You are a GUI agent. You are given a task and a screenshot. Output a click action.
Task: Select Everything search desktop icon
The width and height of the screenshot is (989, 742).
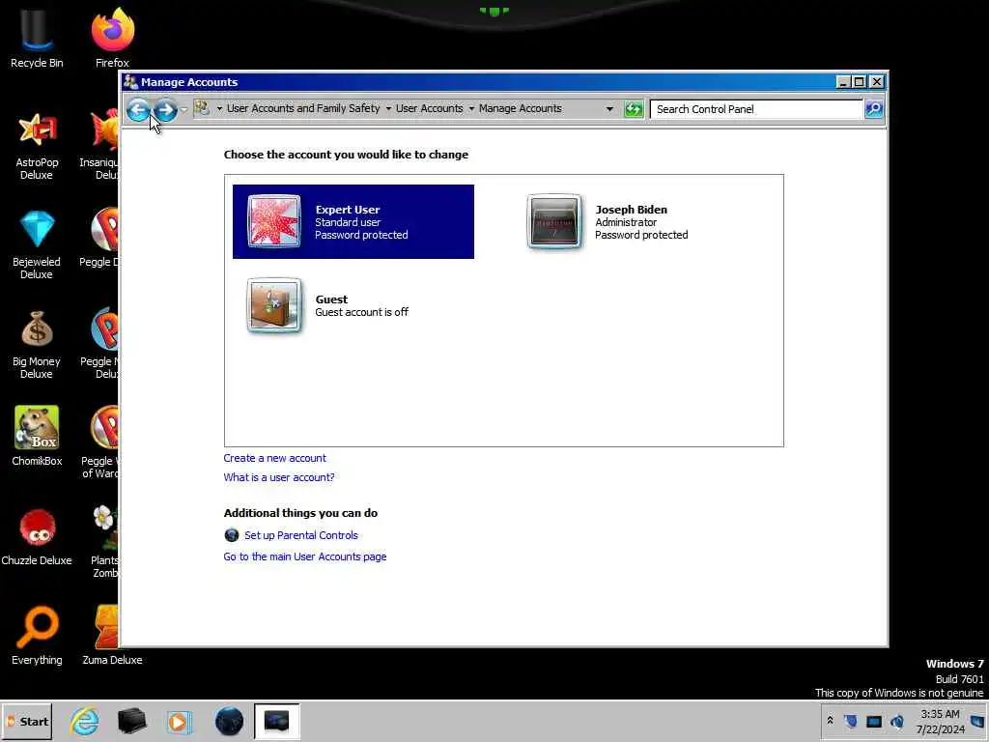37,636
